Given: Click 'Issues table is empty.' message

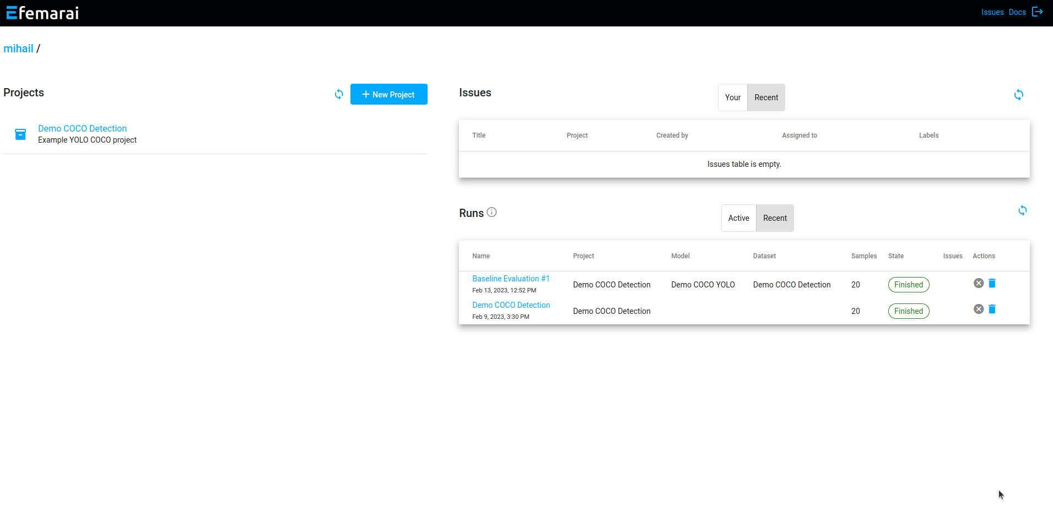Looking at the screenshot, I should [x=744, y=164].
